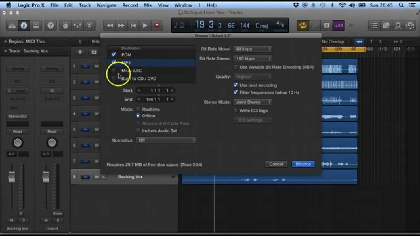This screenshot has width=420, height=236.
Task: Click the Duplicate Track icon
Action: tap(94, 52)
